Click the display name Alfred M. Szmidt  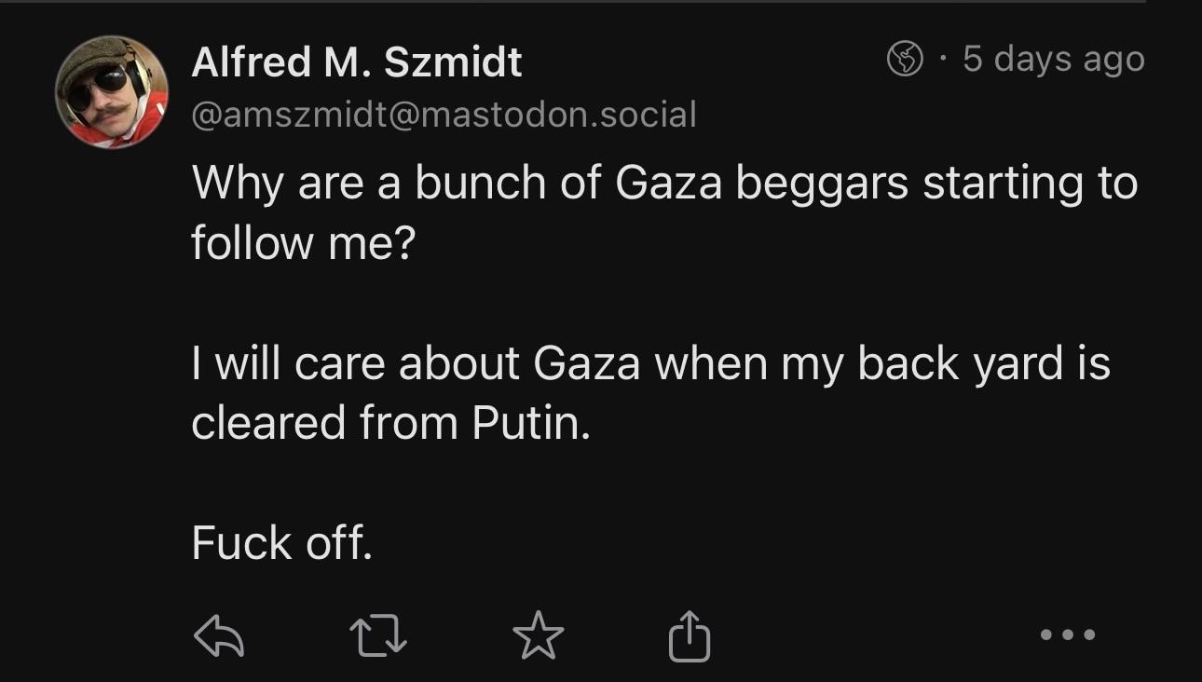(x=356, y=62)
